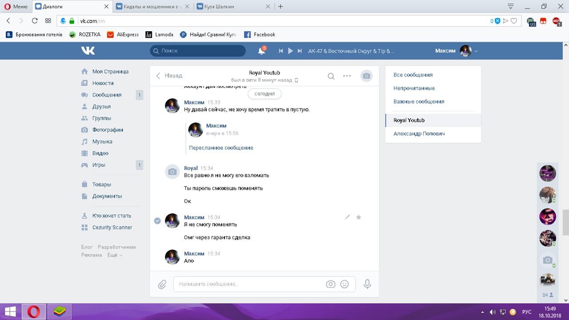Click the paperclip attach file icon
Viewport: 569px width, 320px height.
coord(162,284)
